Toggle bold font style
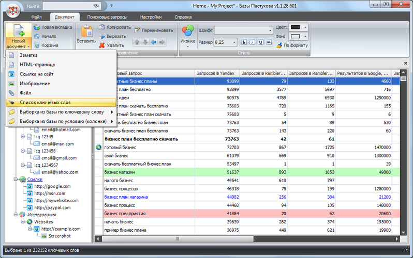The width and height of the screenshot is (413, 258). 244,42
